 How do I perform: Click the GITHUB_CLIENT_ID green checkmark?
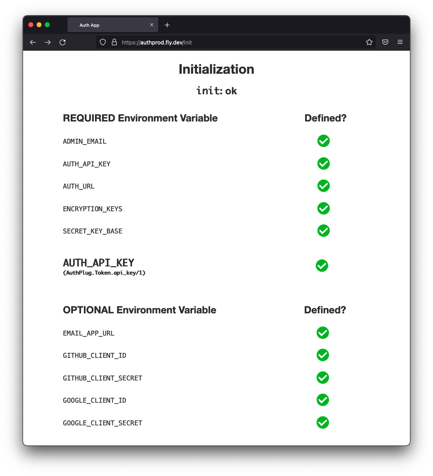tap(323, 355)
